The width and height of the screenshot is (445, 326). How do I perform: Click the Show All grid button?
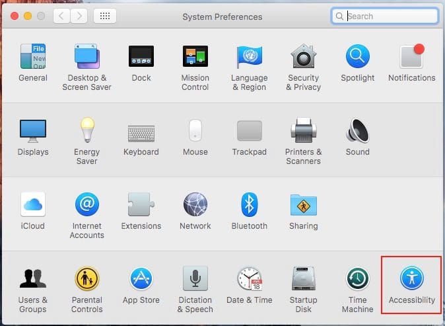(105, 16)
